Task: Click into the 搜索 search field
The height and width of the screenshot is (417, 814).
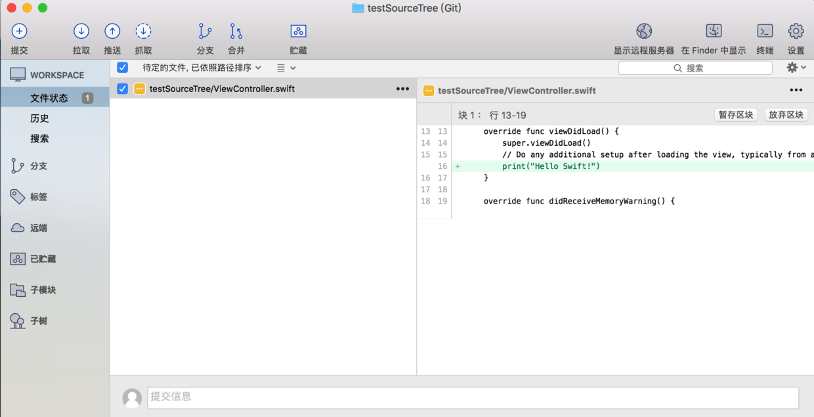Action: [x=695, y=68]
